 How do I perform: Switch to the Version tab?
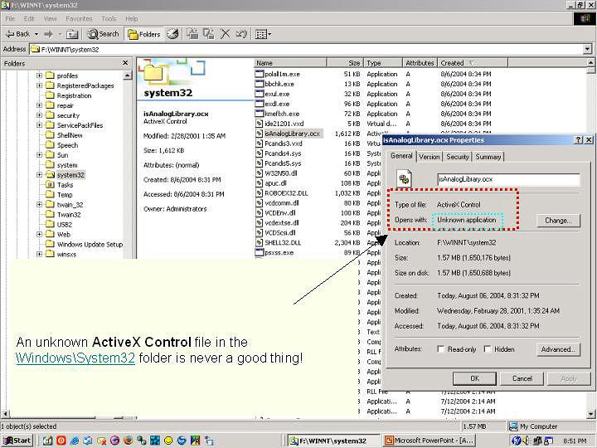430,157
